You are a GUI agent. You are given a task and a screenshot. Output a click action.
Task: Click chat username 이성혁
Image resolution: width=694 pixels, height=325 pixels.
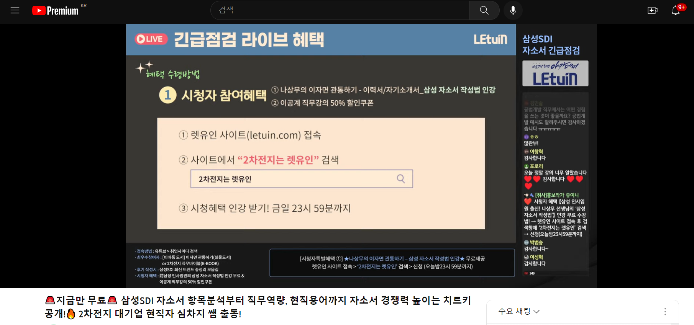[536, 257]
